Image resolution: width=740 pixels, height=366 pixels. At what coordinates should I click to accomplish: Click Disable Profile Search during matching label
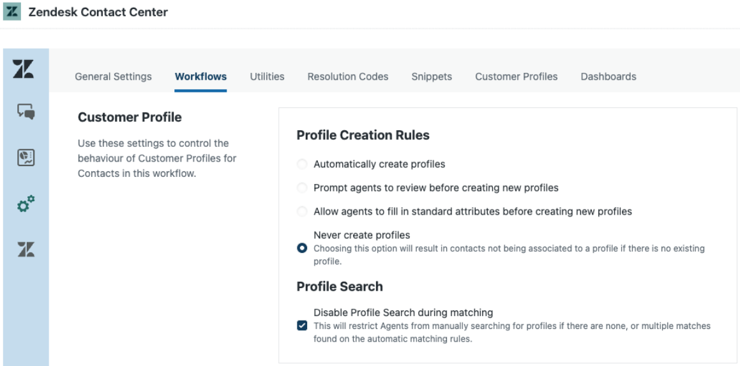click(x=404, y=312)
